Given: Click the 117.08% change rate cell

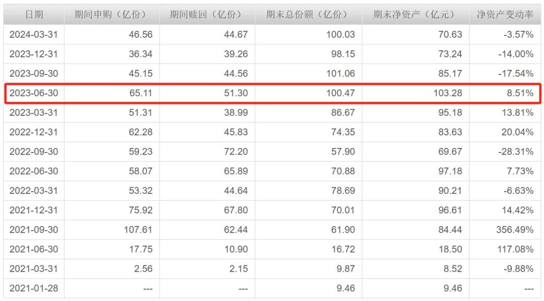Looking at the screenshot, I should pyautogui.click(x=514, y=250).
